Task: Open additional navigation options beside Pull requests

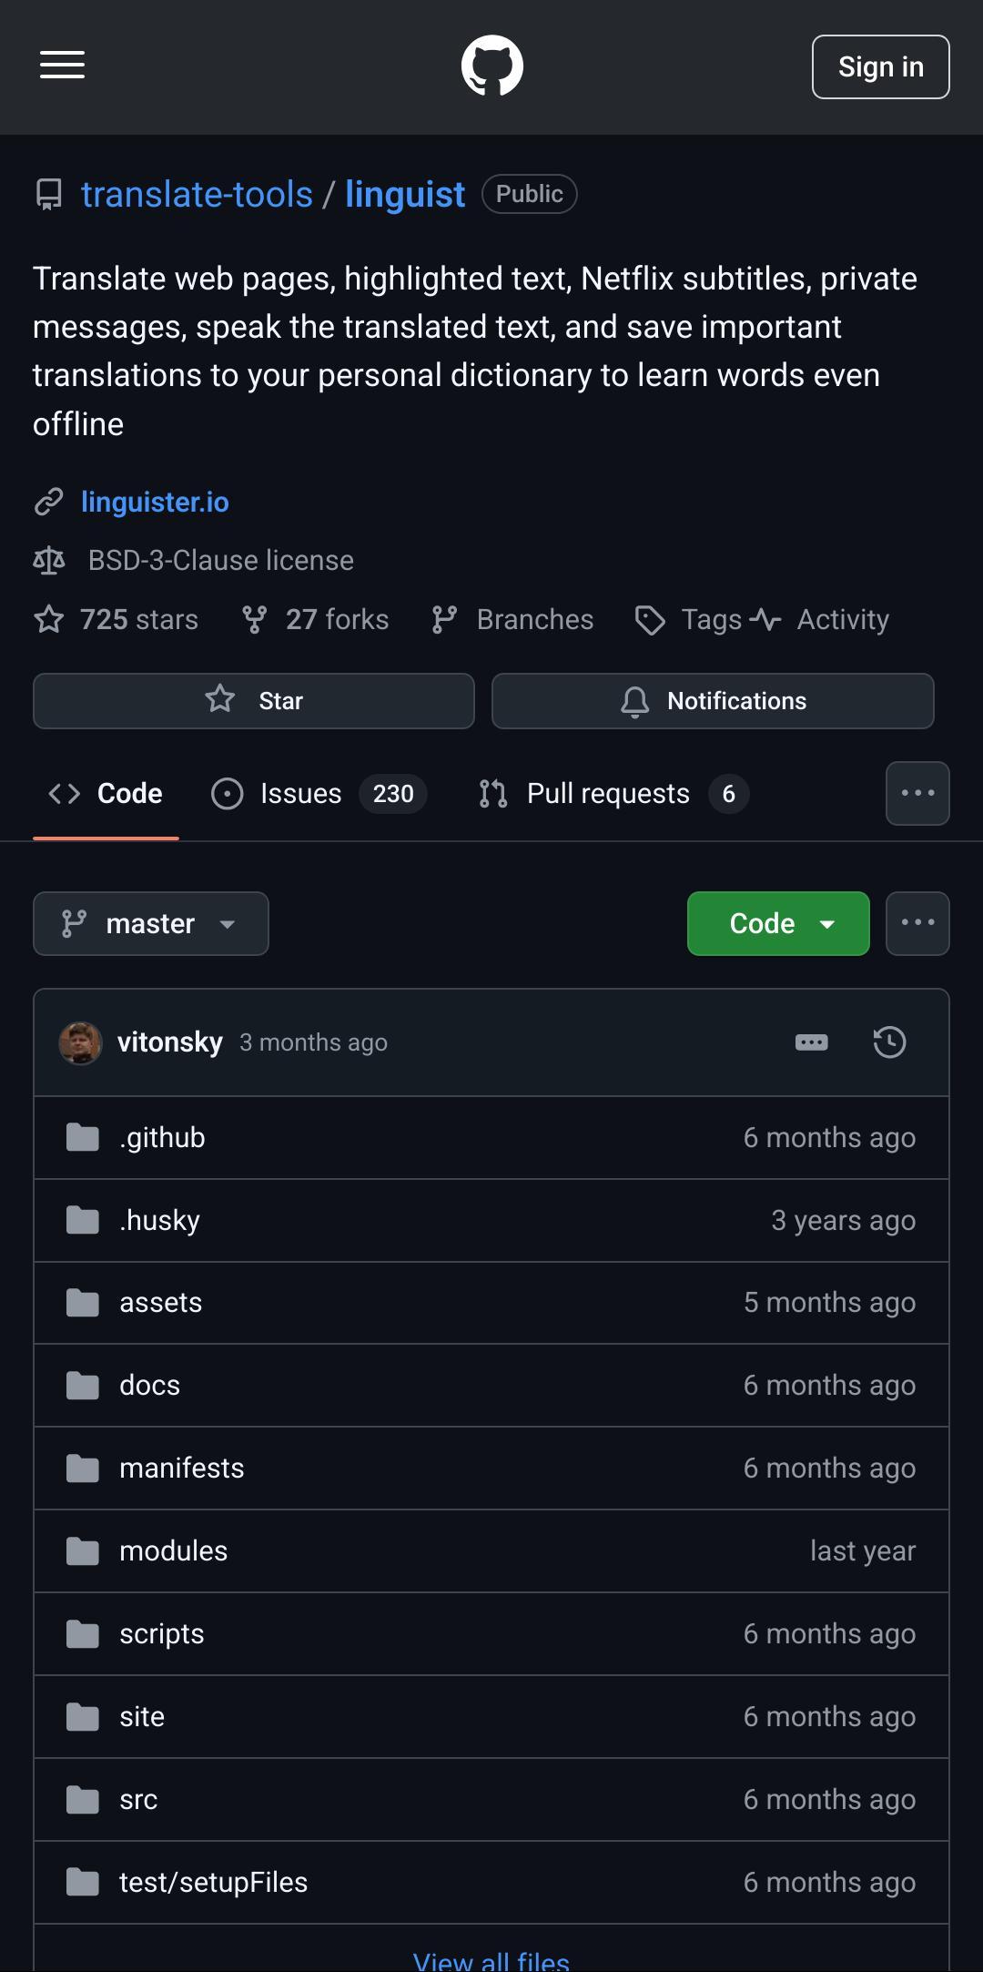Action: click(917, 793)
